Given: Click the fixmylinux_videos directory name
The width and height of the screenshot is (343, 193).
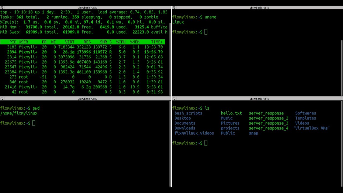Looking at the screenshot, I should tap(194, 133).
